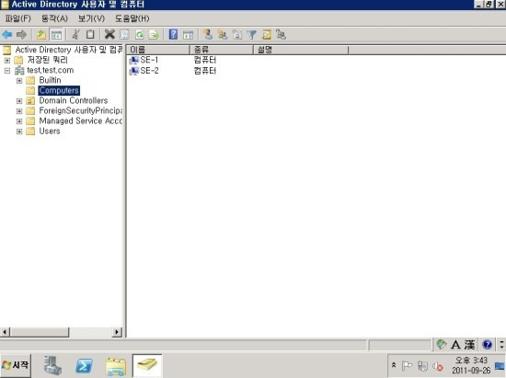
Task: Click the up one level folder icon
Action: click(41, 35)
